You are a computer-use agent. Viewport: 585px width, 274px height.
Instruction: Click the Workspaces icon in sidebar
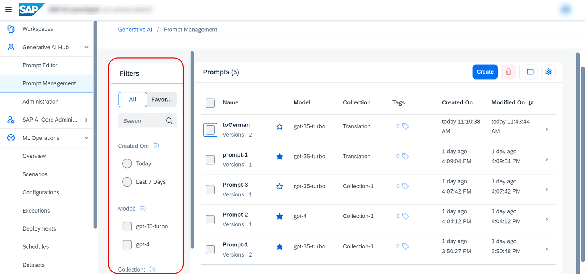point(11,29)
